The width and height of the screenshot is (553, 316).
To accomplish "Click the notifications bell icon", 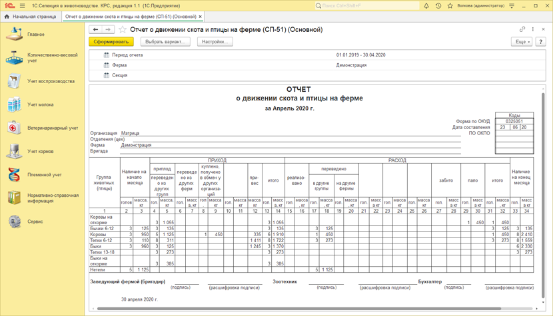I will (x=426, y=6).
